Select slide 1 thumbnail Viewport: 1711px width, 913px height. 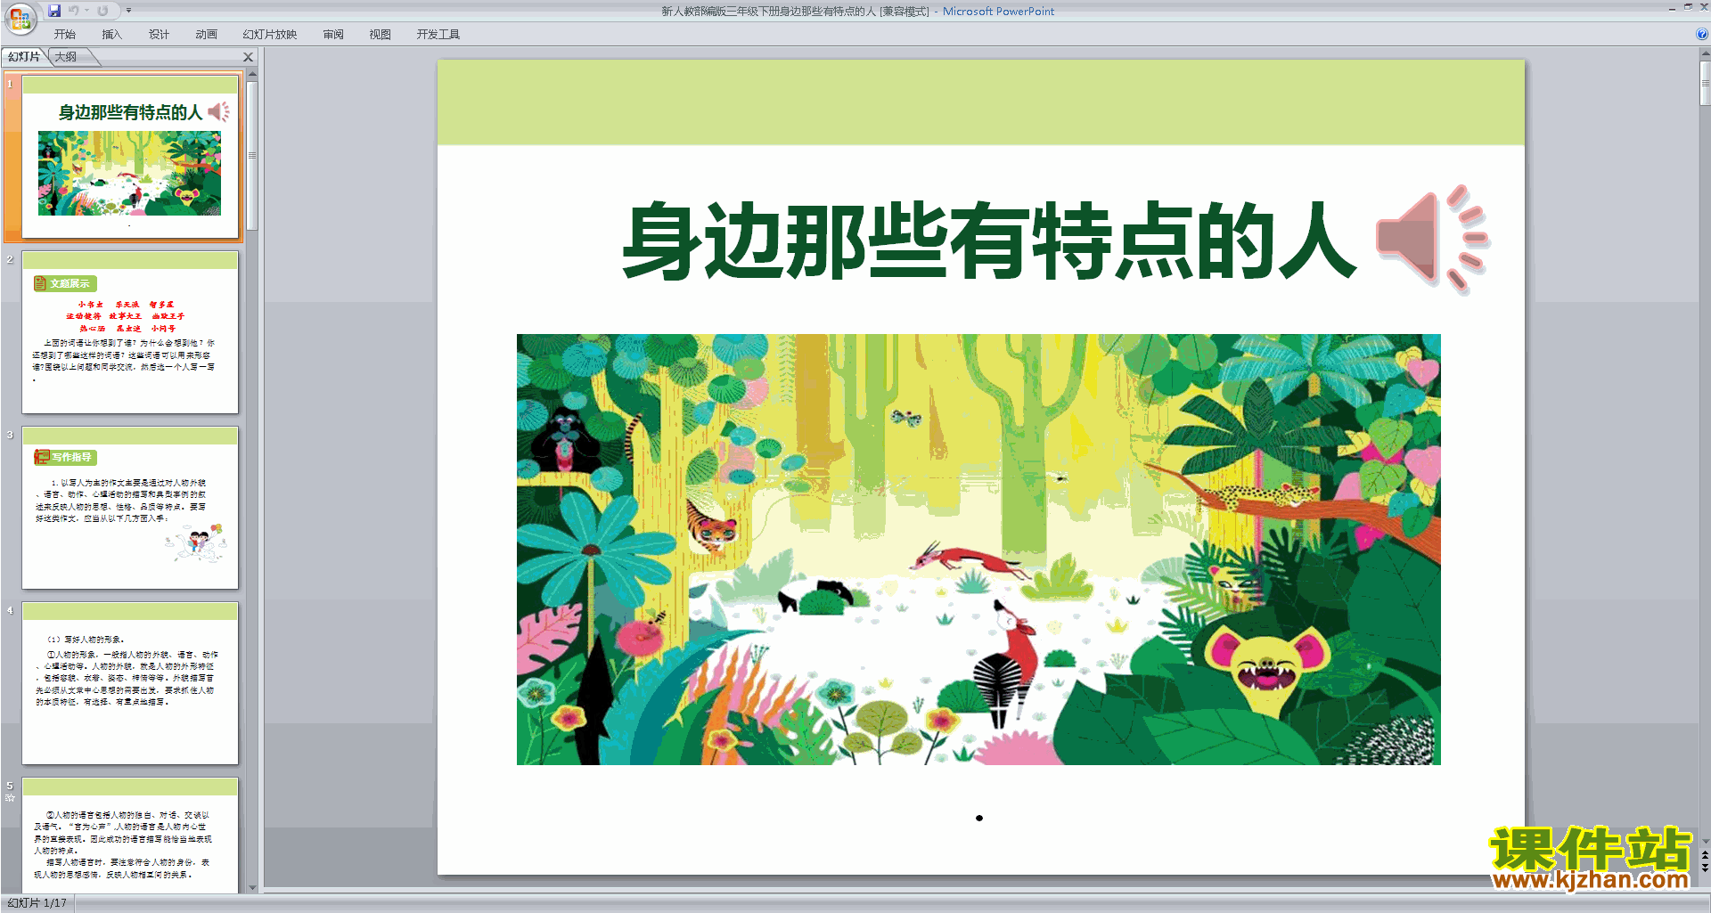[x=130, y=157]
